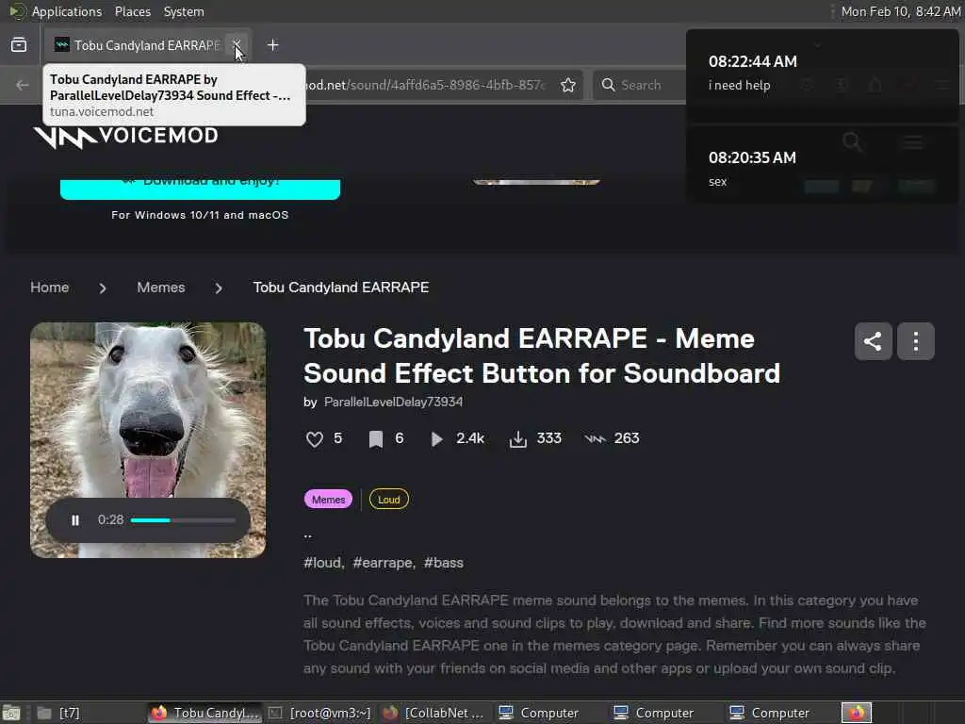The width and height of the screenshot is (965, 724).
Task: Click the 0:28 playback time text
Action: pyautogui.click(x=111, y=520)
